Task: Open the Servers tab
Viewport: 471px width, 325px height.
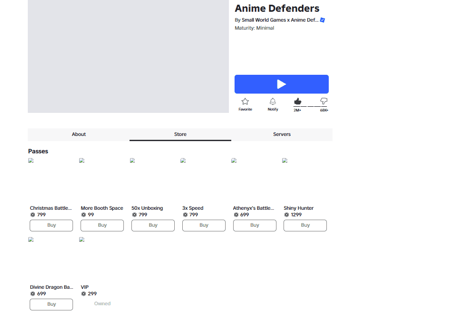Action: (282, 135)
